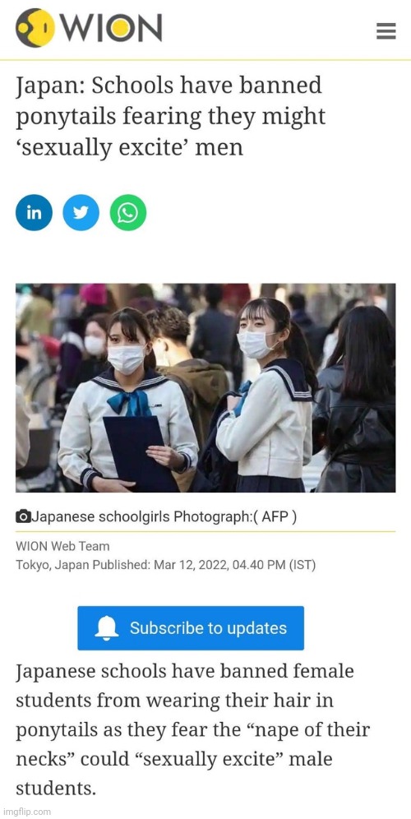Share article on LinkedIn
This screenshot has width=411, height=819.
[x=34, y=213]
